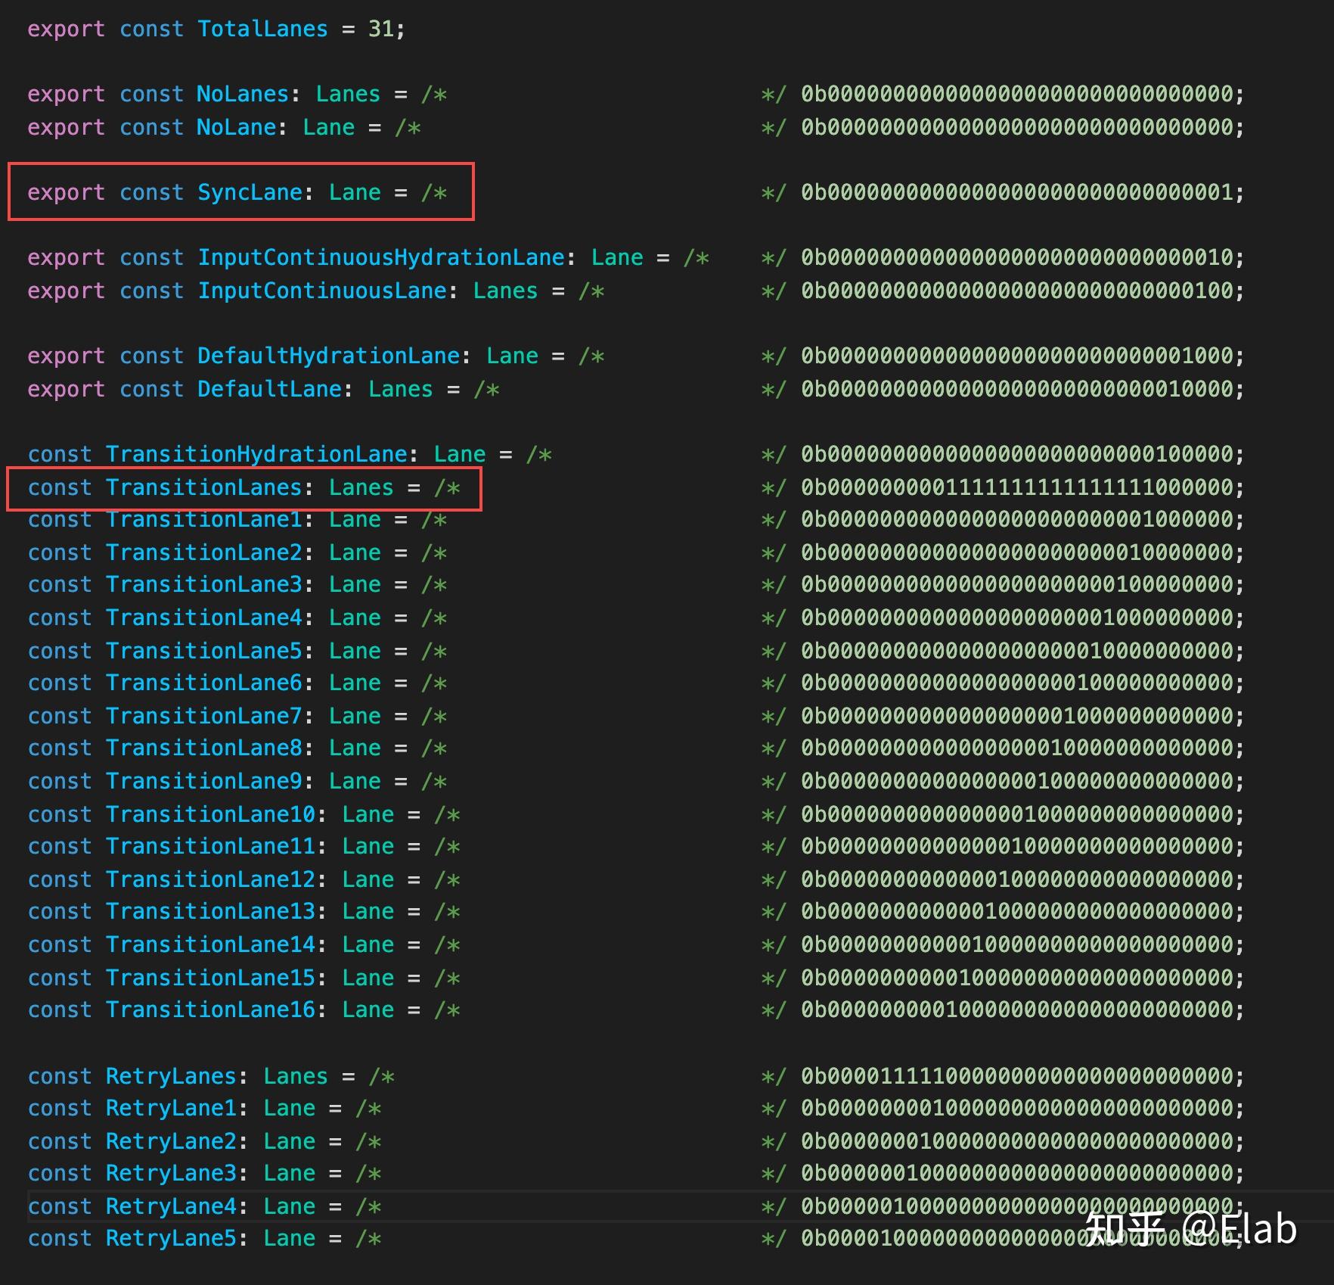Click the RetryLane1 identifier

[x=171, y=1109]
